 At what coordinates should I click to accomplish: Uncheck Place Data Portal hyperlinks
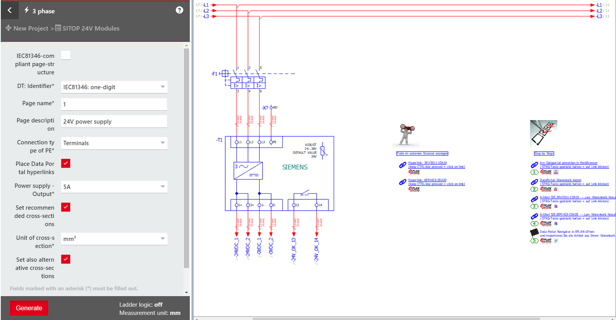point(66,164)
